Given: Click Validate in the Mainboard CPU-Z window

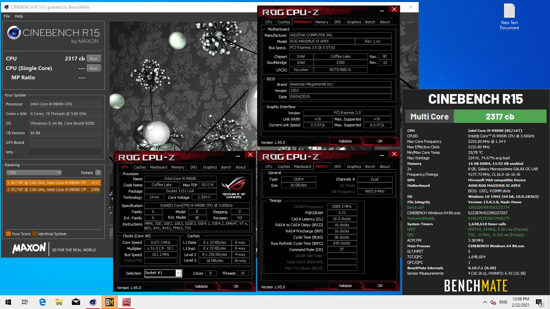Looking at the screenshot, I should pyautogui.click(x=345, y=141).
